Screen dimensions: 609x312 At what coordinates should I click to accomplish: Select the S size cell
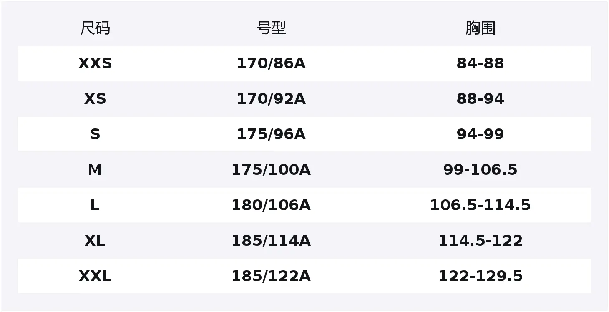(95, 134)
